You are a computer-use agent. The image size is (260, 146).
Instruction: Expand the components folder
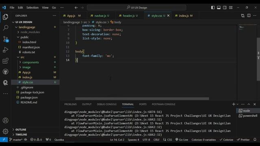20,62
